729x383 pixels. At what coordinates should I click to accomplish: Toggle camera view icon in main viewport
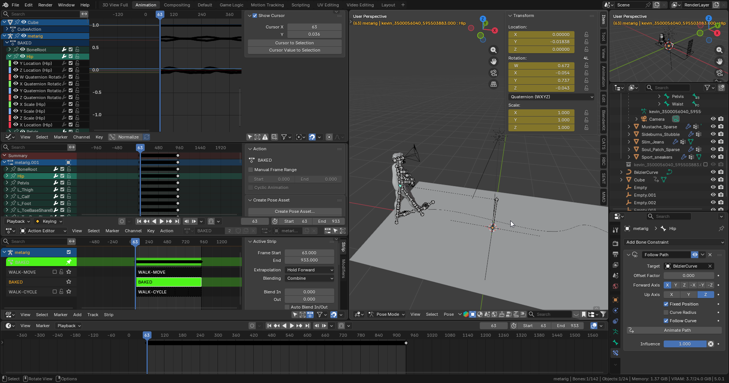pyautogui.click(x=493, y=73)
